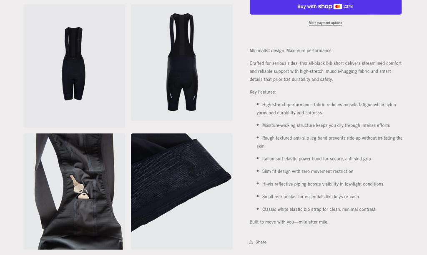This screenshot has height=255, width=427.
Task: Click the Shop logo in buy button
Action: point(325,7)
